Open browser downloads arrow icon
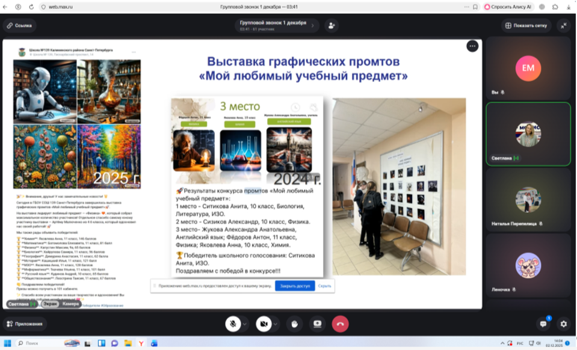 (569, 7)
